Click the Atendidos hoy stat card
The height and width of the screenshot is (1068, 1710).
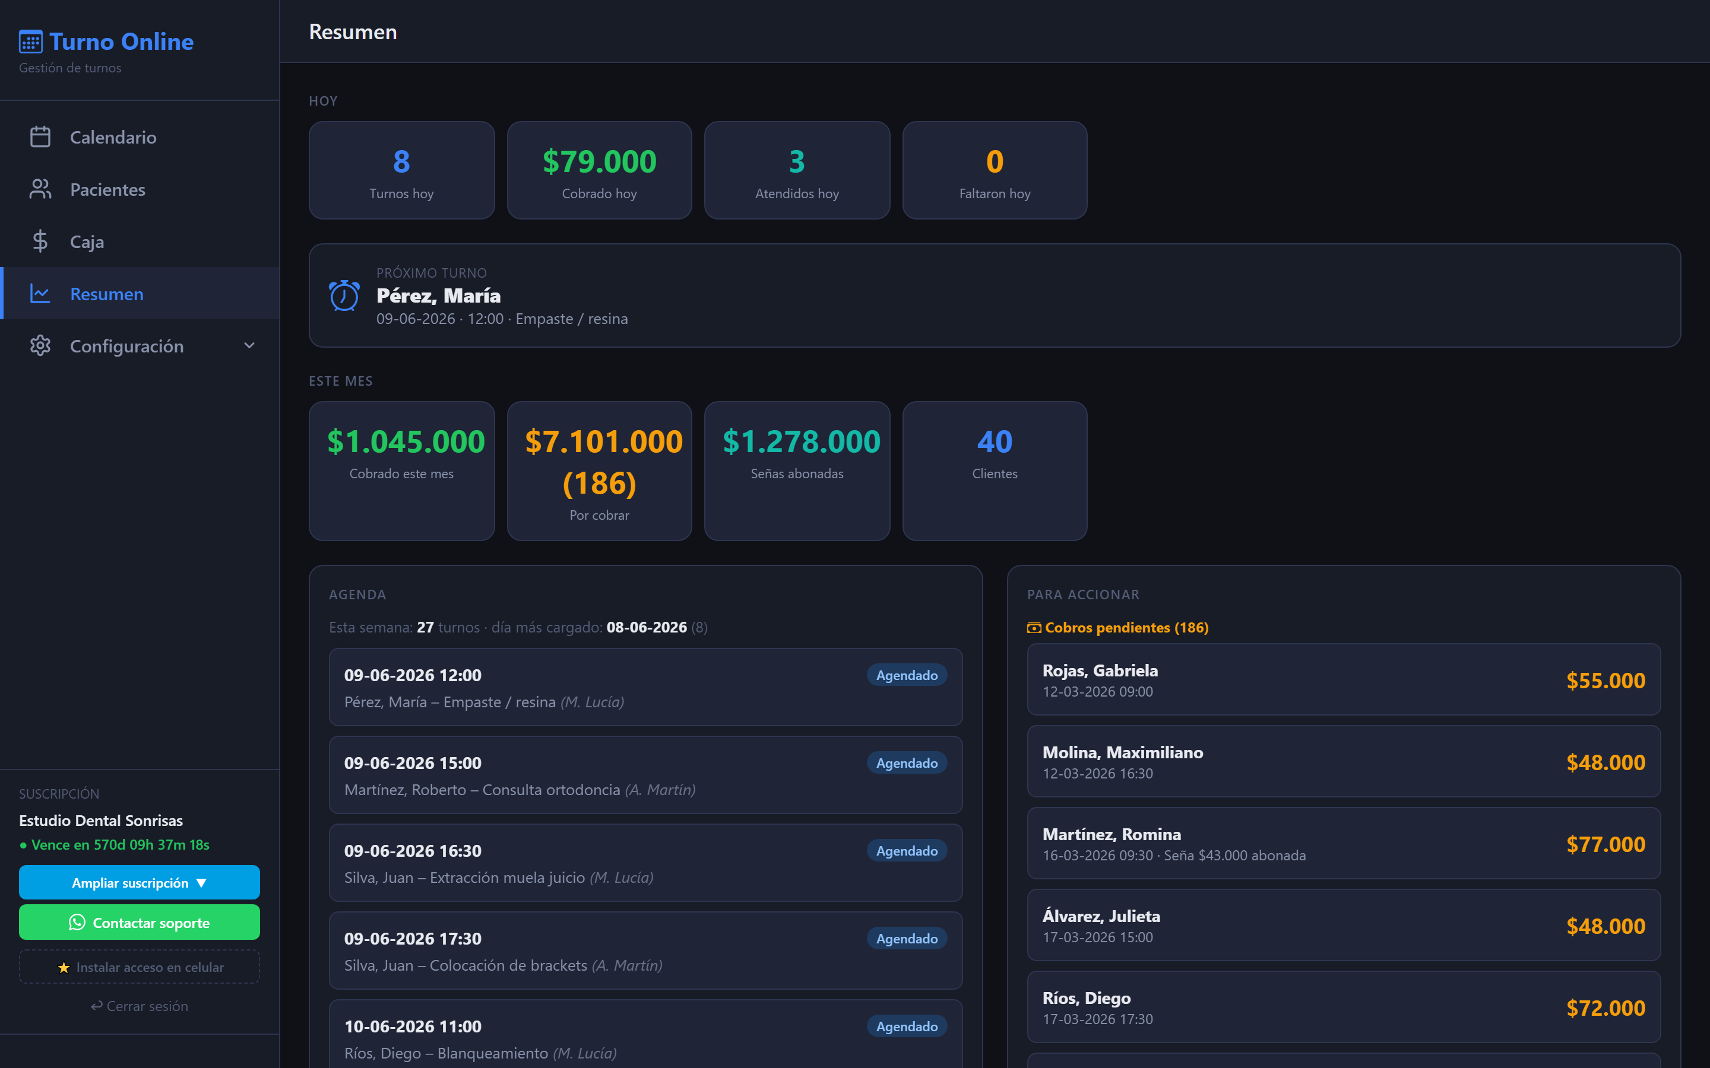pos(797,170)
